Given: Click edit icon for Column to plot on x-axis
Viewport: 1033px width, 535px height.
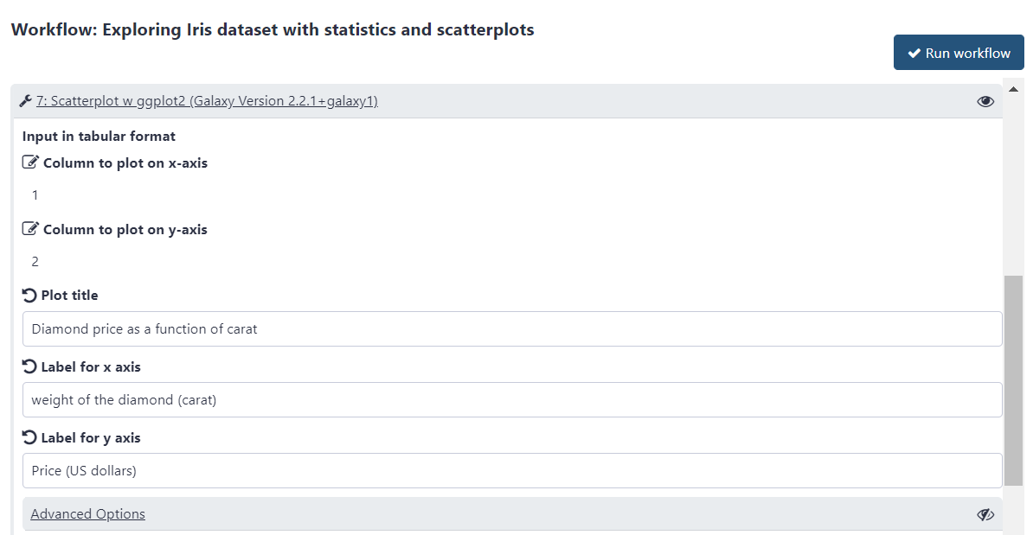Looking at the screenshot, I should tap(30, 162).
